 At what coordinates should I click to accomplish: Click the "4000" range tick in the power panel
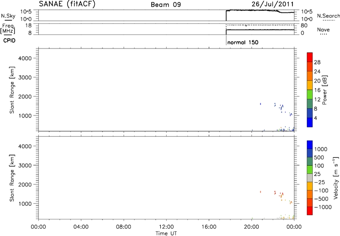pos(25,58)
